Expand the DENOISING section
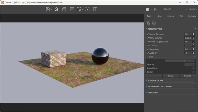The image size is (198, 112). tap(146, 93)
